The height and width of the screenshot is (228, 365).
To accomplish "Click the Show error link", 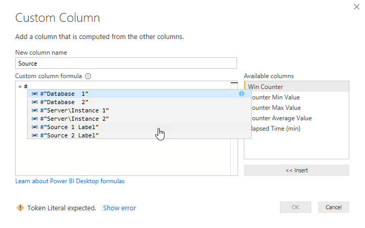I will click(x=119, y=208).
